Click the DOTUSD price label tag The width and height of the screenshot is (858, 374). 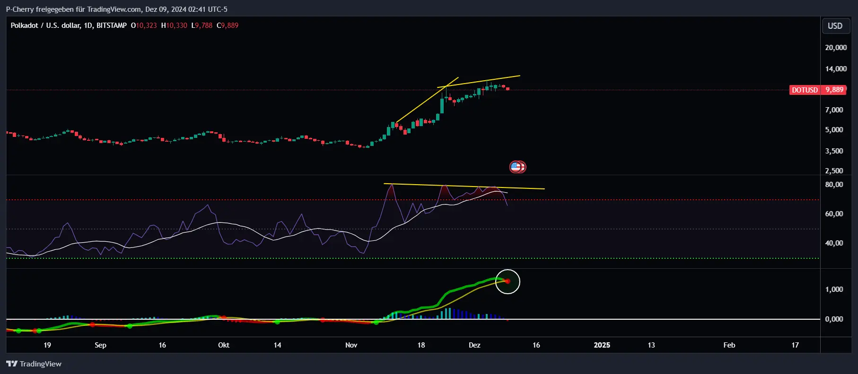[805, 90]
